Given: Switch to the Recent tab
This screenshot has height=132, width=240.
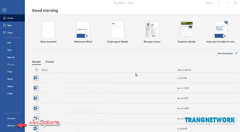Looking at the screenshot, I should click(x=36, y=62).
